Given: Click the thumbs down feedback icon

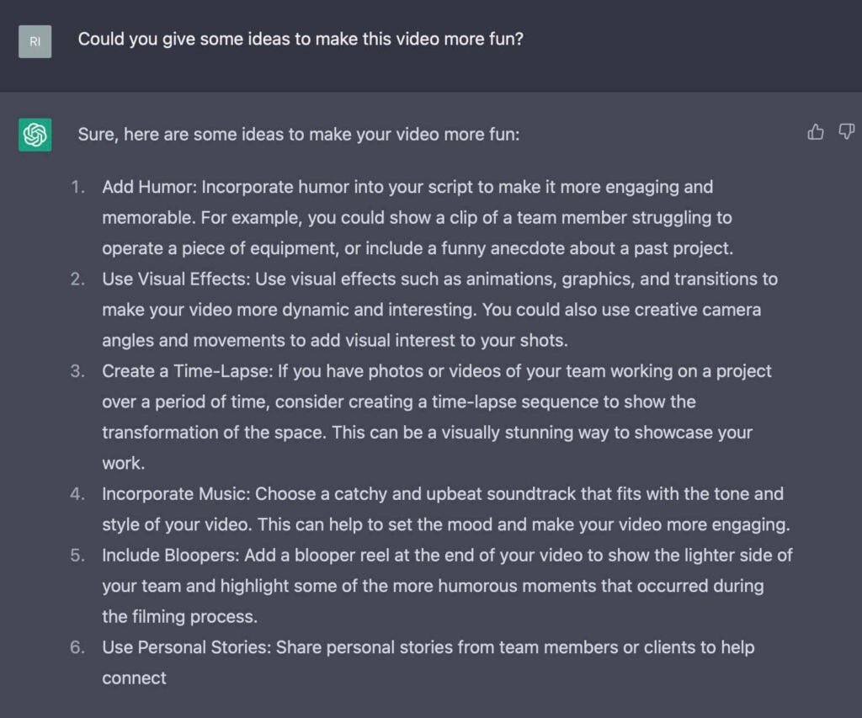Looking at the screenshot, I should click(846, 132).
